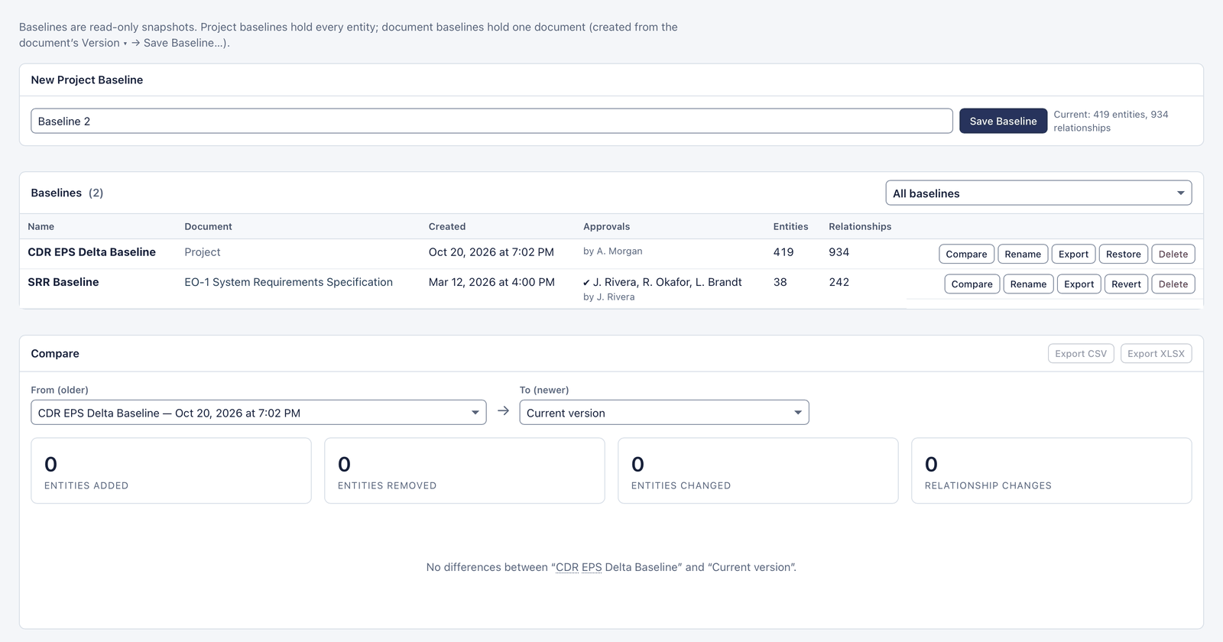The width and height of the screenshot is (1223, 642).
Task: Restore the CDR EPS Delta Baseline
Action: [x=1123, y=254]
